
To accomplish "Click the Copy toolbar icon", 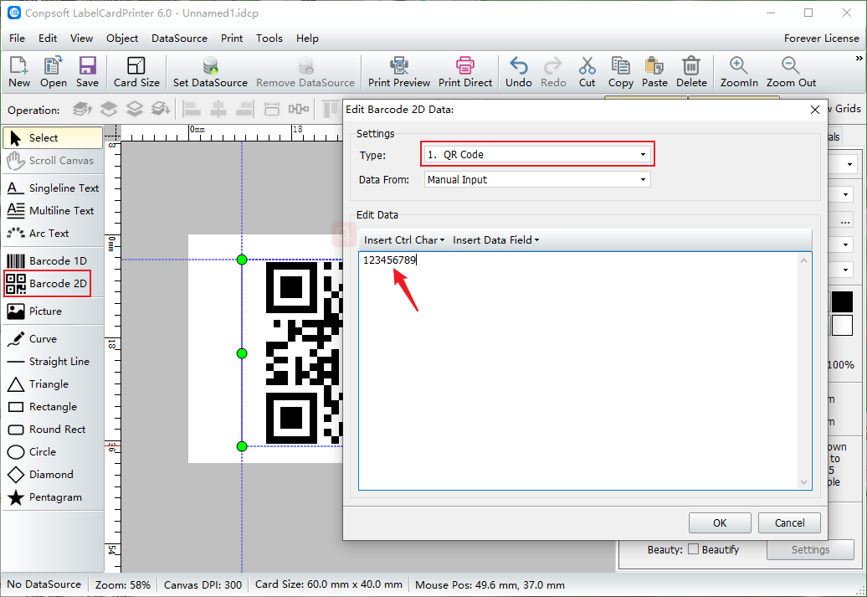I will pos(621,72).
